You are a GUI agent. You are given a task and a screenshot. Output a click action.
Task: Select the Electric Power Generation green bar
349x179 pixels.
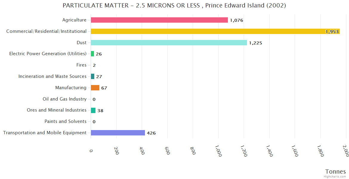92,54
